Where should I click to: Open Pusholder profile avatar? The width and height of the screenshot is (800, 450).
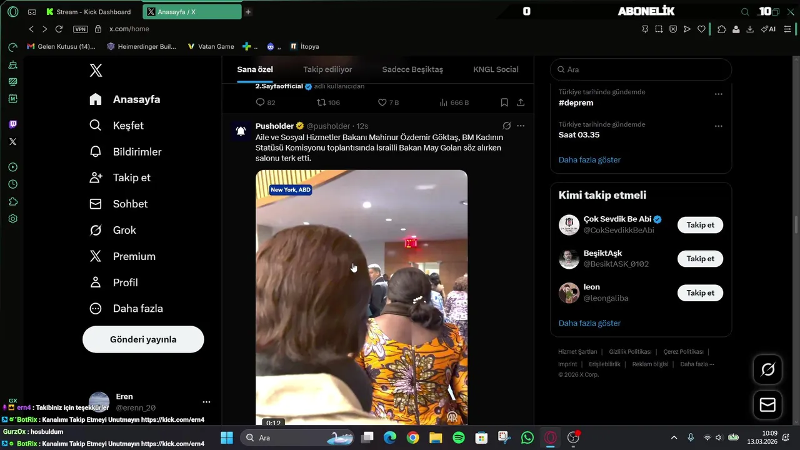pos(241,131)
